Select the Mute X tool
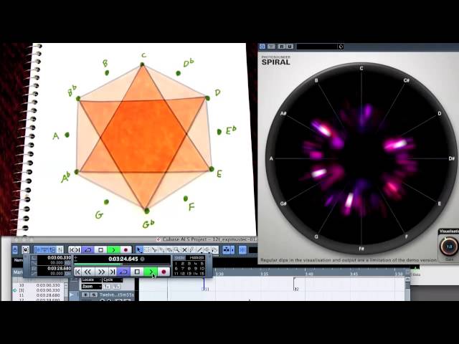459x344 pixels. pos(184,250)
